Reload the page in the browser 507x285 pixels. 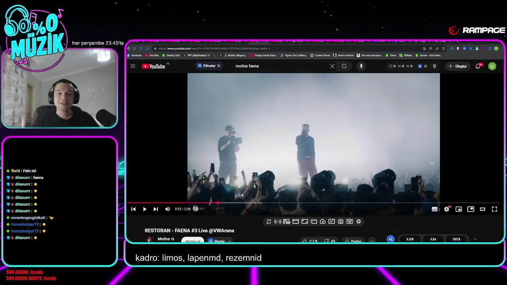pos(141,48)
